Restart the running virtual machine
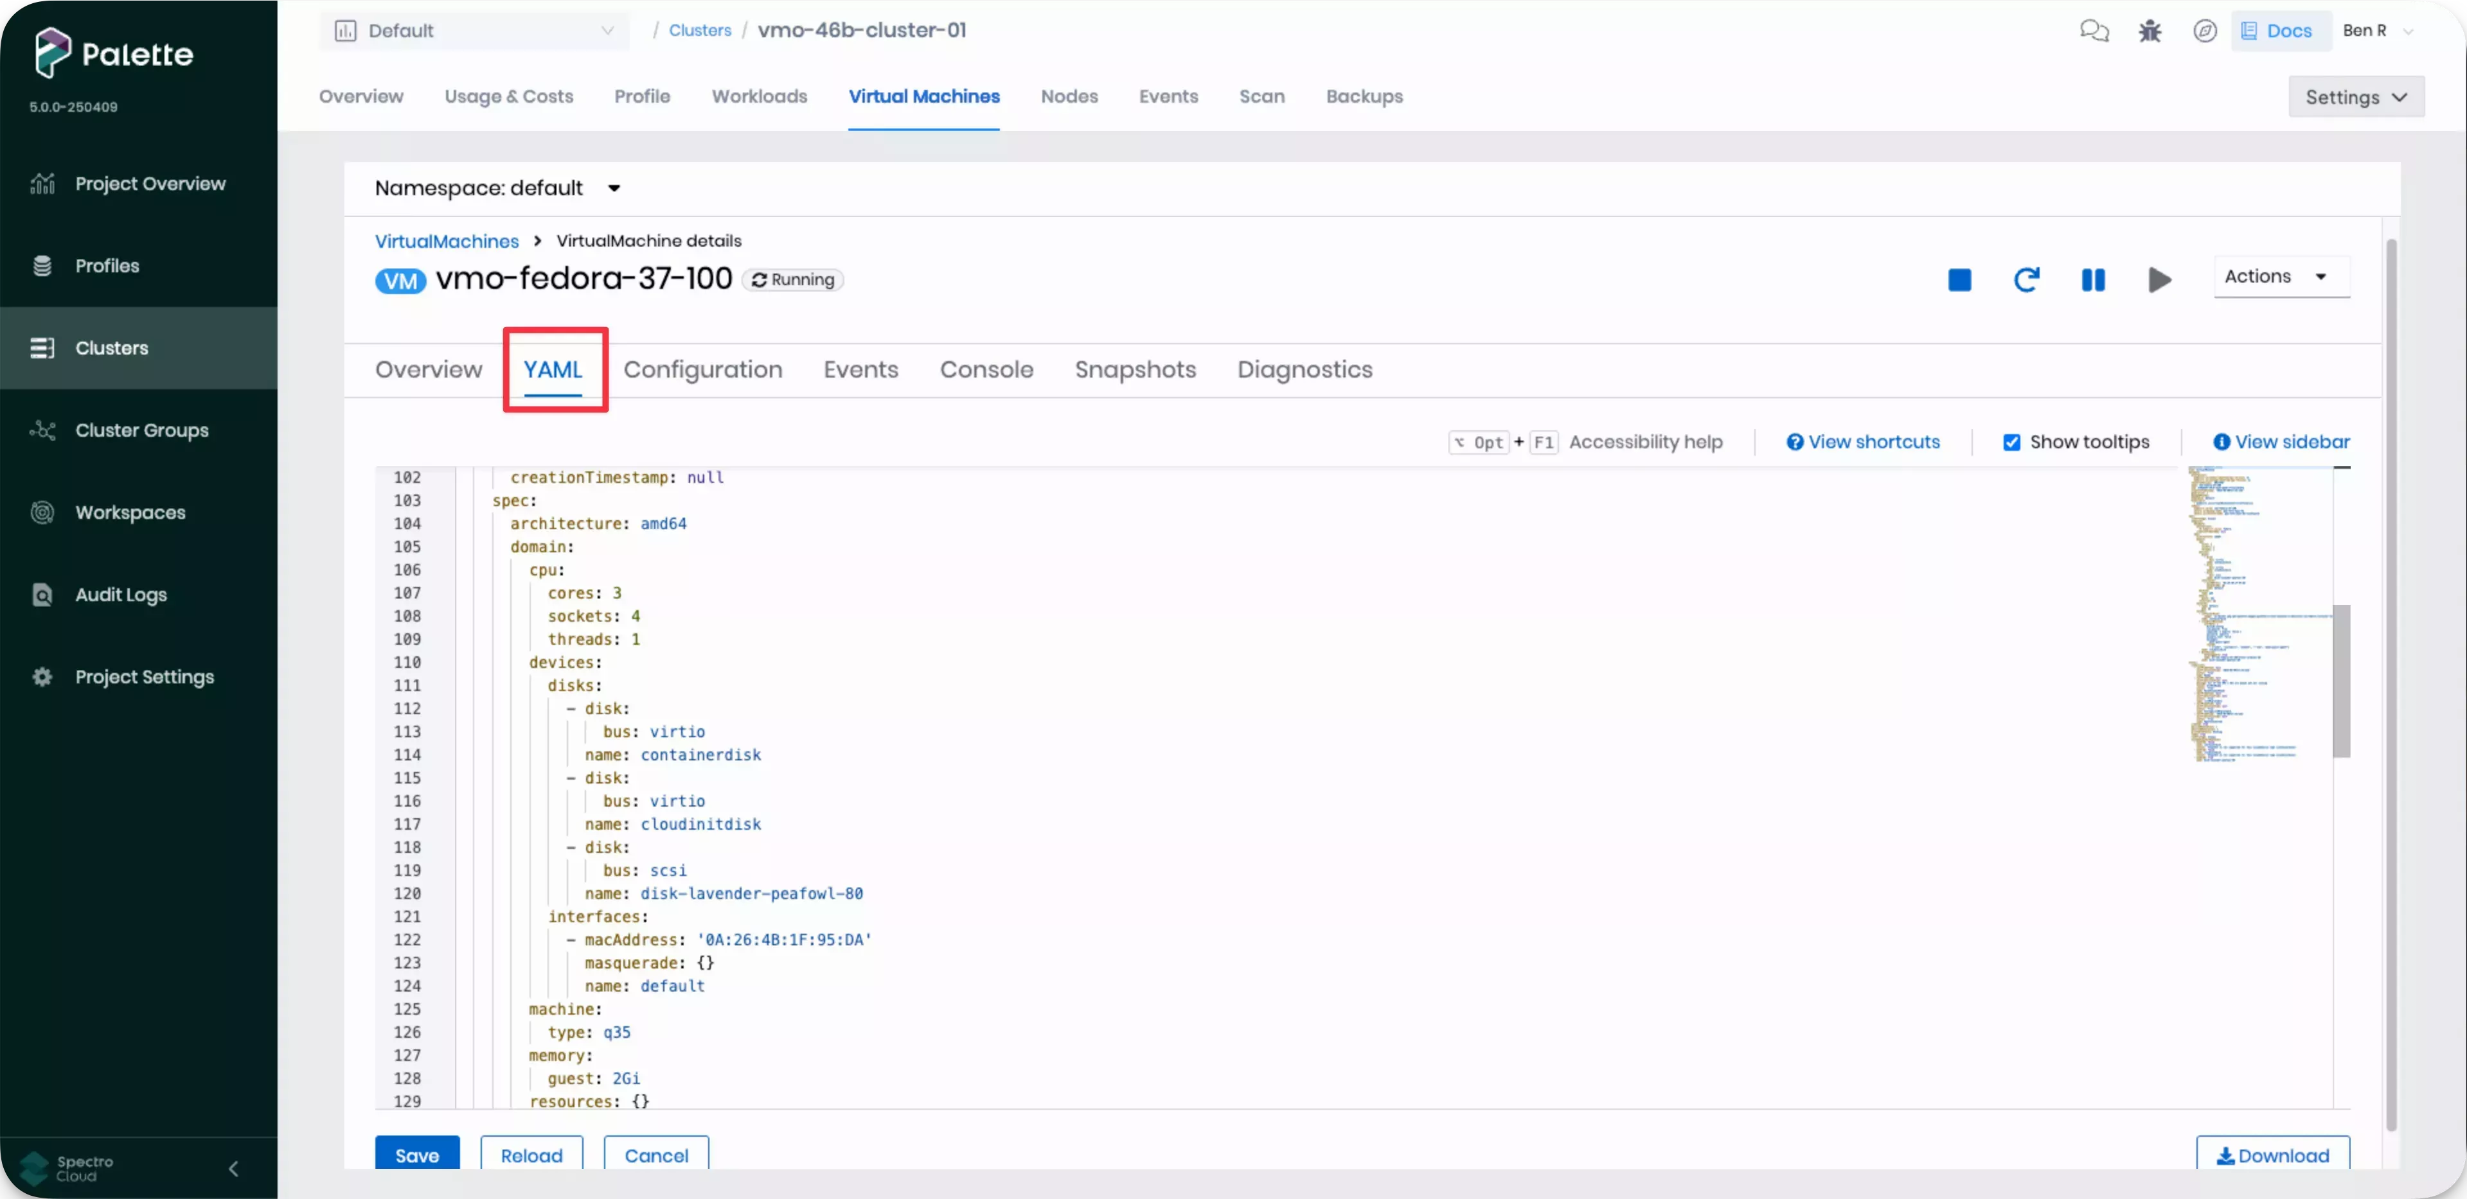 [2026, 279]
